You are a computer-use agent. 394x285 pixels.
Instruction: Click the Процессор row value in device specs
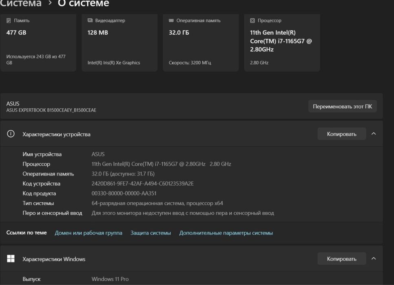[x=162, y=164]
